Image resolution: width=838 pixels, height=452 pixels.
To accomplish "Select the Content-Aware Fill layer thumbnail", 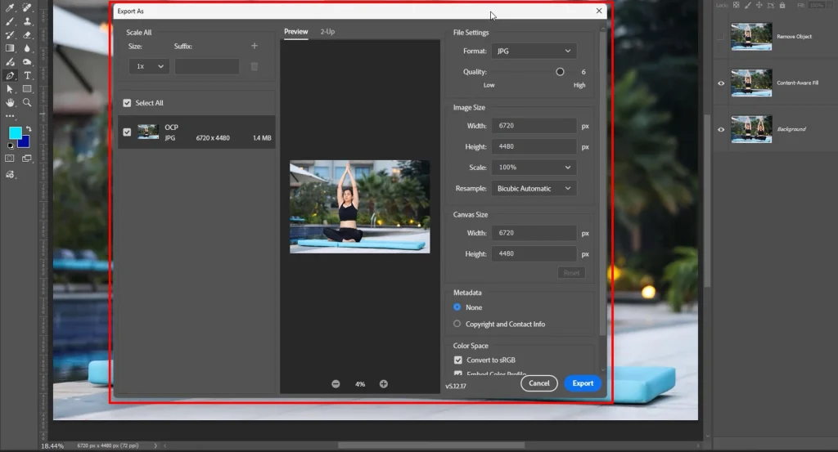I will point(751,83).
